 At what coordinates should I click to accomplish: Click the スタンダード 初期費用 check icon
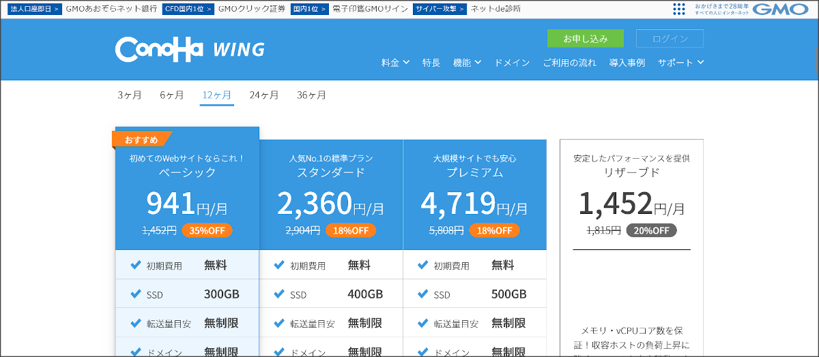click(279, 265)
